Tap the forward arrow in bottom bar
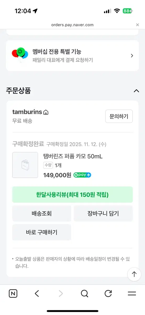This screenshot has height=315, width=145. 61,293
